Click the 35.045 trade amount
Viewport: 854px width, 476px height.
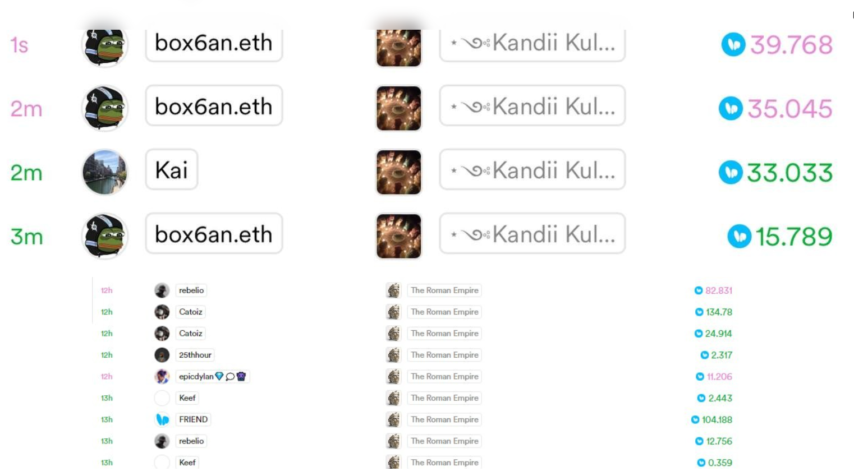789,109
